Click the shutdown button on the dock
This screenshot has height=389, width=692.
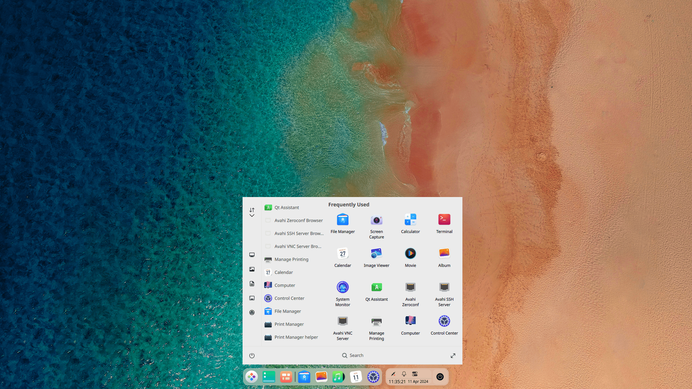[439, 377]
